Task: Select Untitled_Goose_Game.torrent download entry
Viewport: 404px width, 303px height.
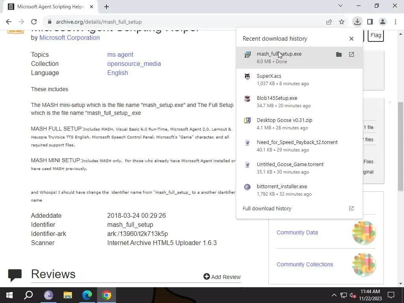Action: coord(299,168)
